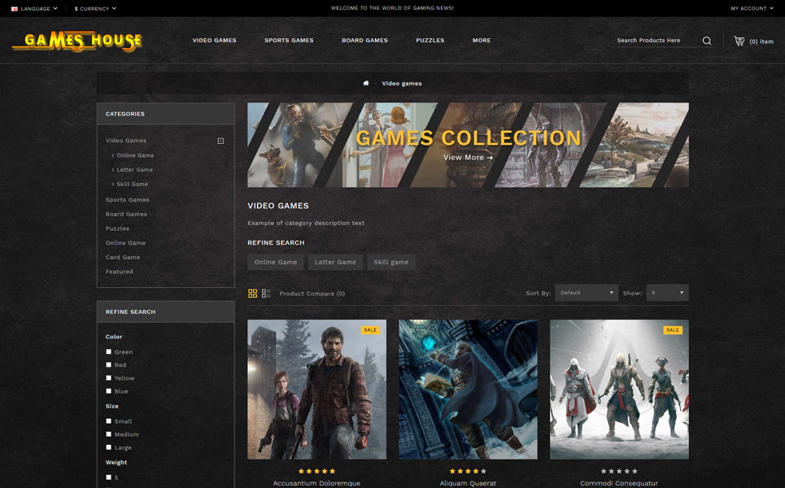Open the Sports Games nav menu
Image resolution: width=785 pixels, height=488 pixels.
[x=289, y=41]
